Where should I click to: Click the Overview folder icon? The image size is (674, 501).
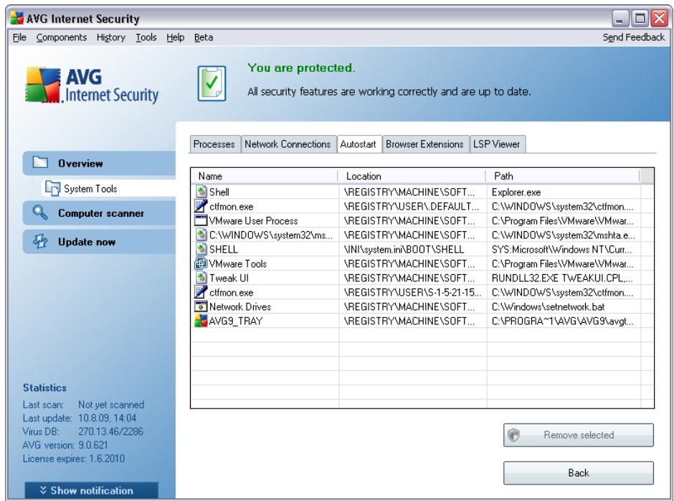[x=40, y=163]
